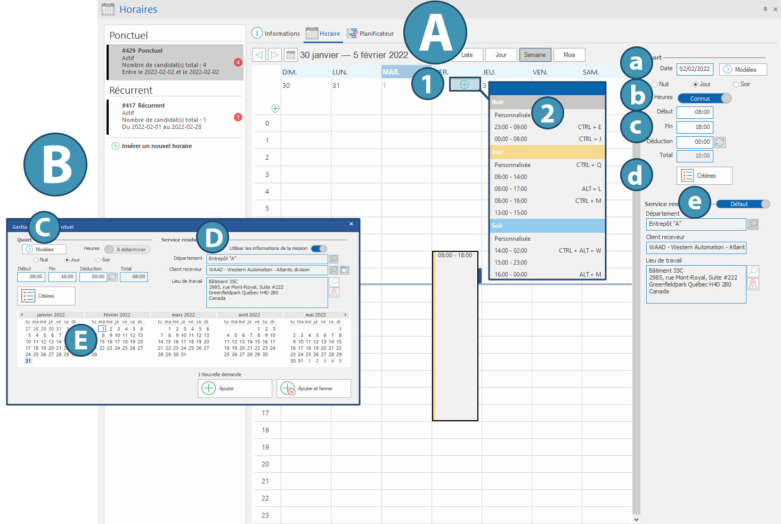Image resolution: width=781 pixels, height=524 pixels.
Task: Click the Début time input field
Action: [695, 112]
